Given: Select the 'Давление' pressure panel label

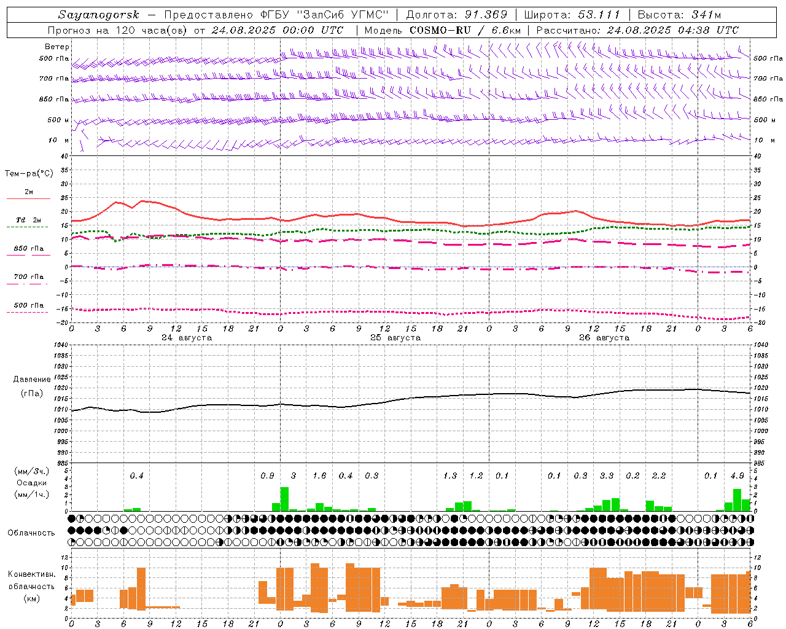Looking at the screenshot, I should [x=32, y=380].
